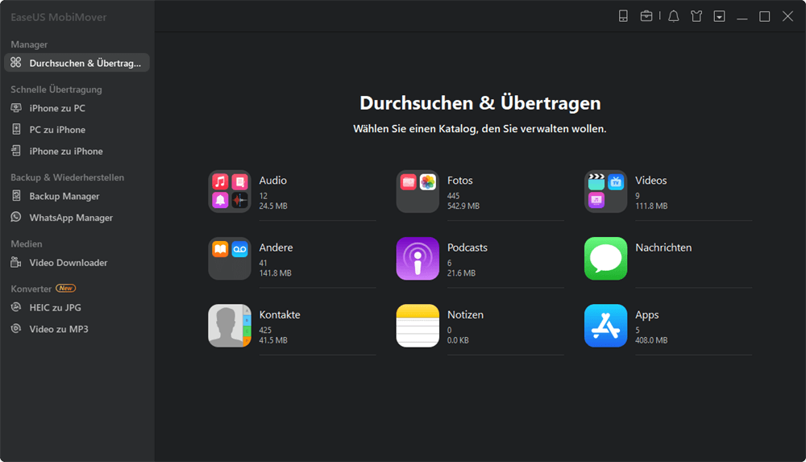Image resolution: width=806 pixels, height=462 pixels.
Task: Click the Videos category label
Action: [x=650, y=181]
